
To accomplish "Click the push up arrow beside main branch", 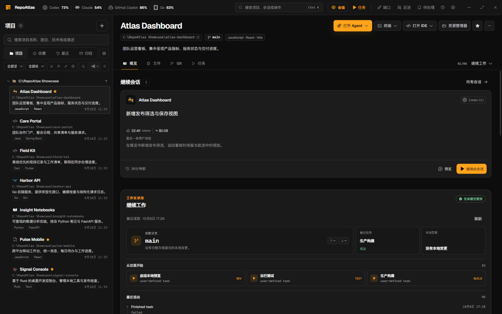I will [333, 241].
